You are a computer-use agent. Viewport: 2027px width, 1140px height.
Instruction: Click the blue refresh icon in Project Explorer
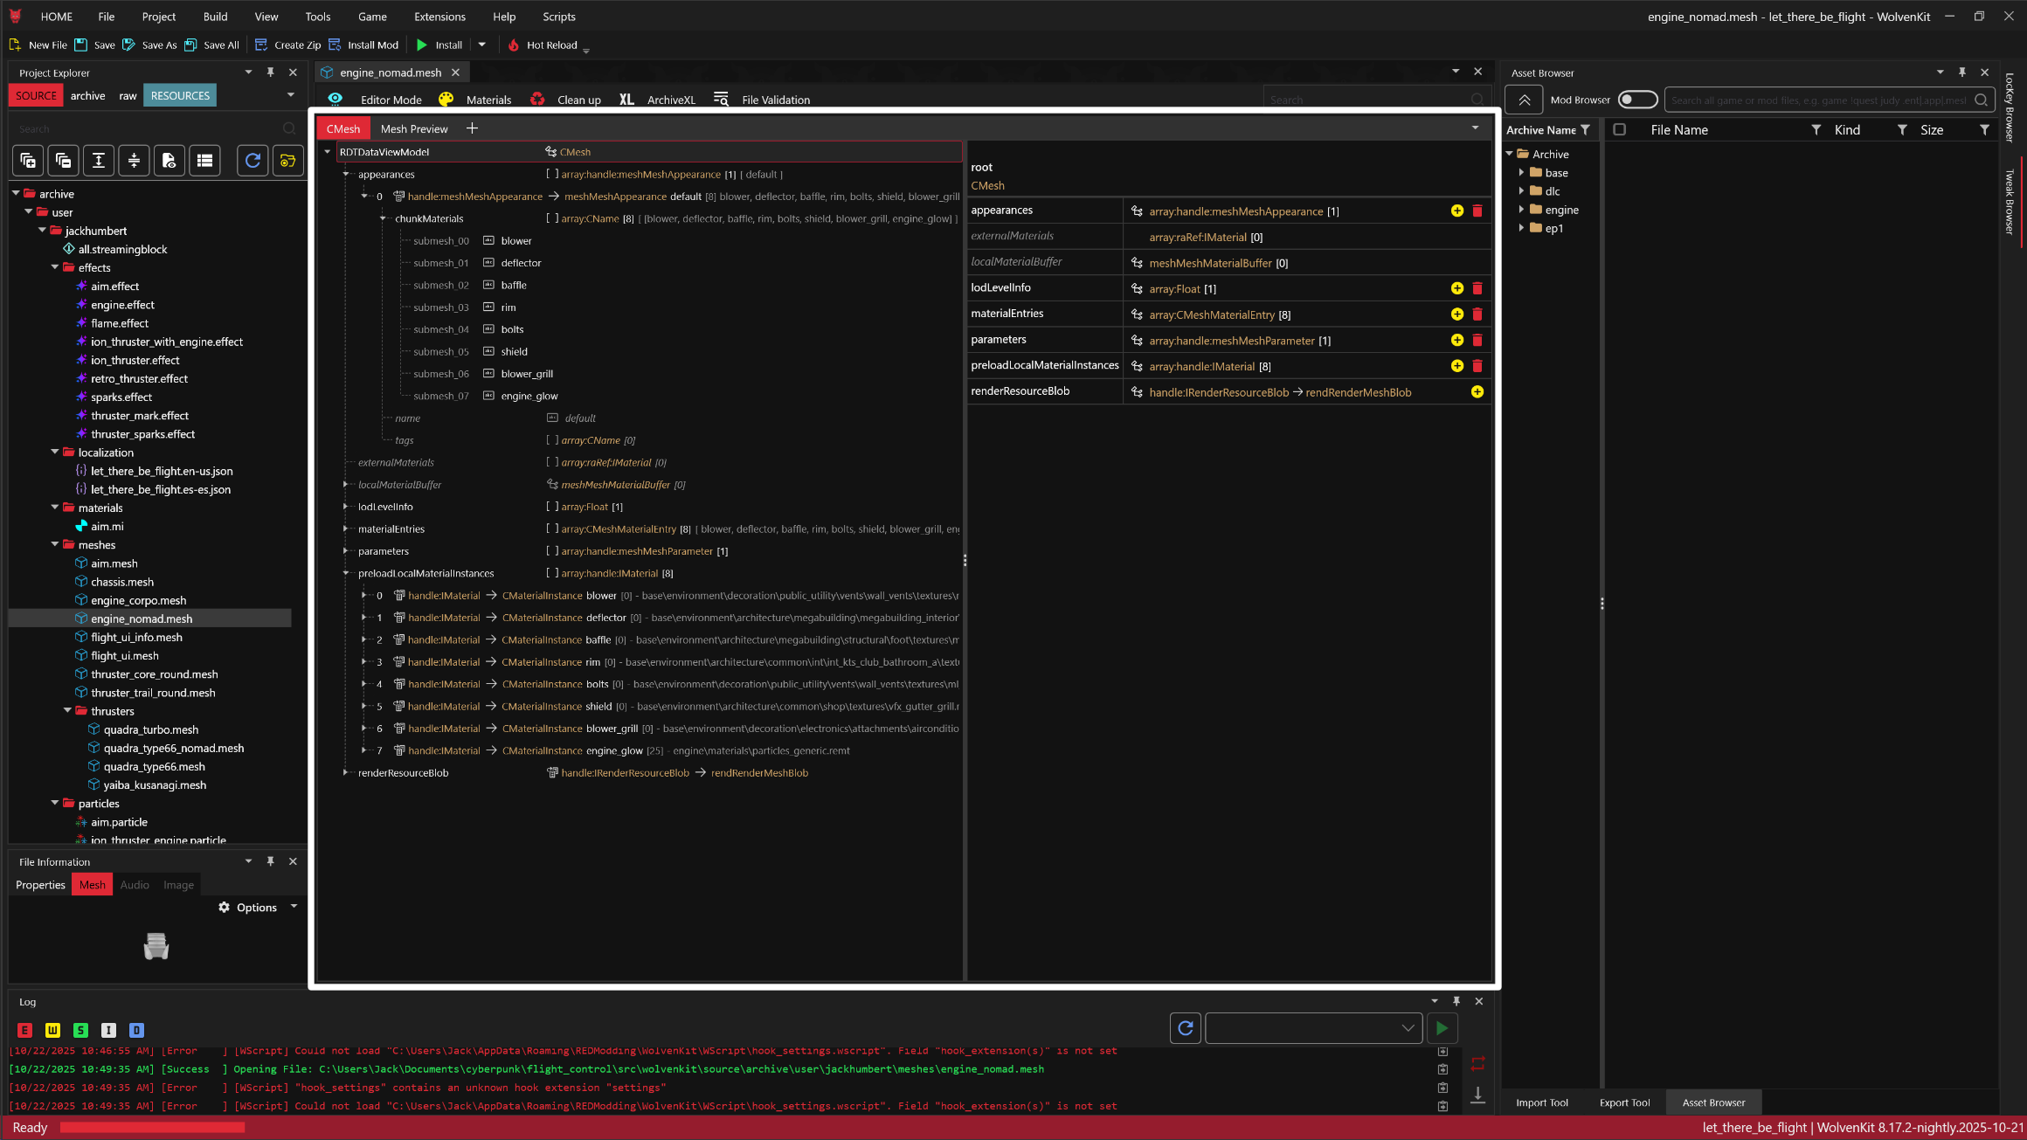pyautogui.click(x=253, y=161)
